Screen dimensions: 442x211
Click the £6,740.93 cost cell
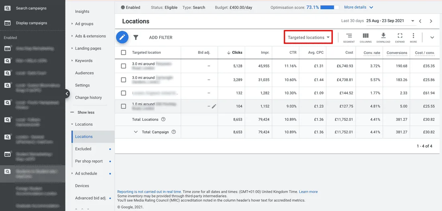[344, 66]
